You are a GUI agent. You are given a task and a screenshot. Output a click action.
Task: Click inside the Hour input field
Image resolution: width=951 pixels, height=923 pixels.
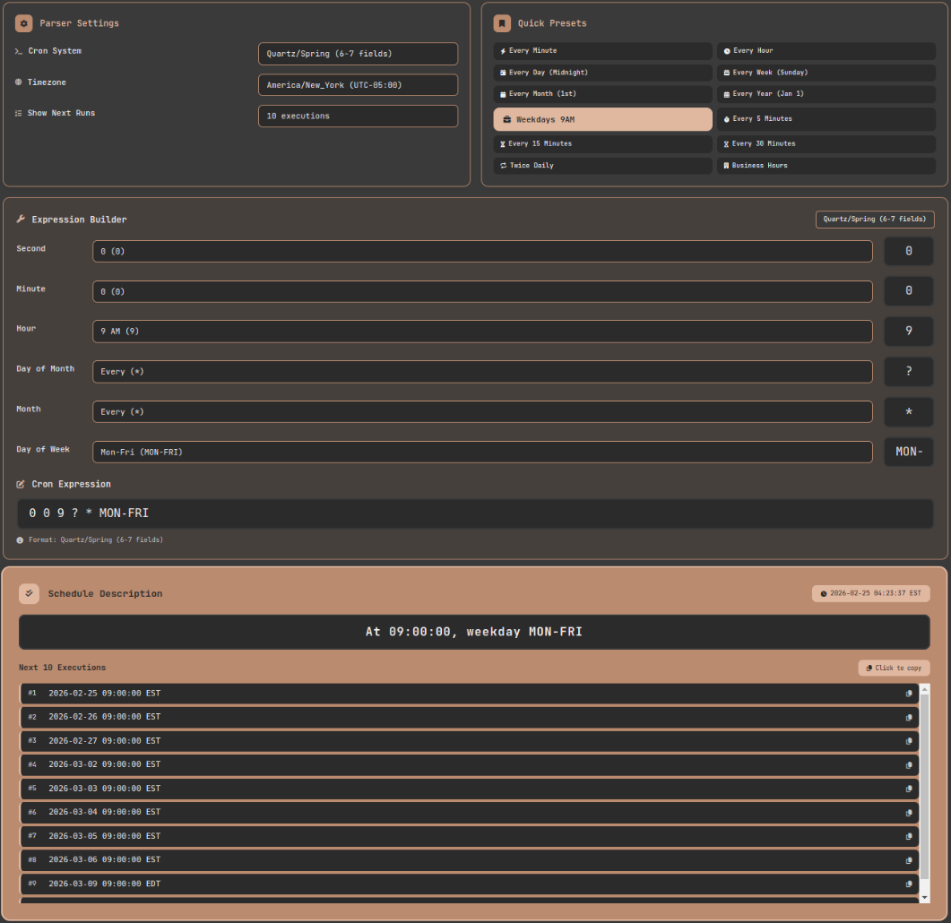point(483,331)
